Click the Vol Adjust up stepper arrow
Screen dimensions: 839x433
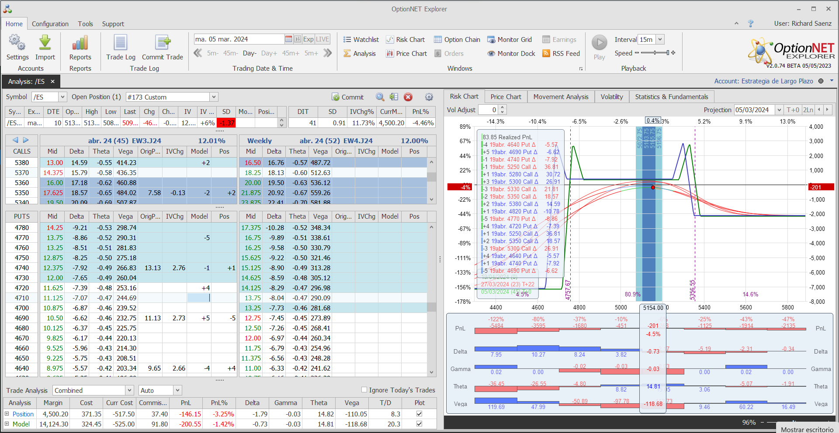point(502,107)
